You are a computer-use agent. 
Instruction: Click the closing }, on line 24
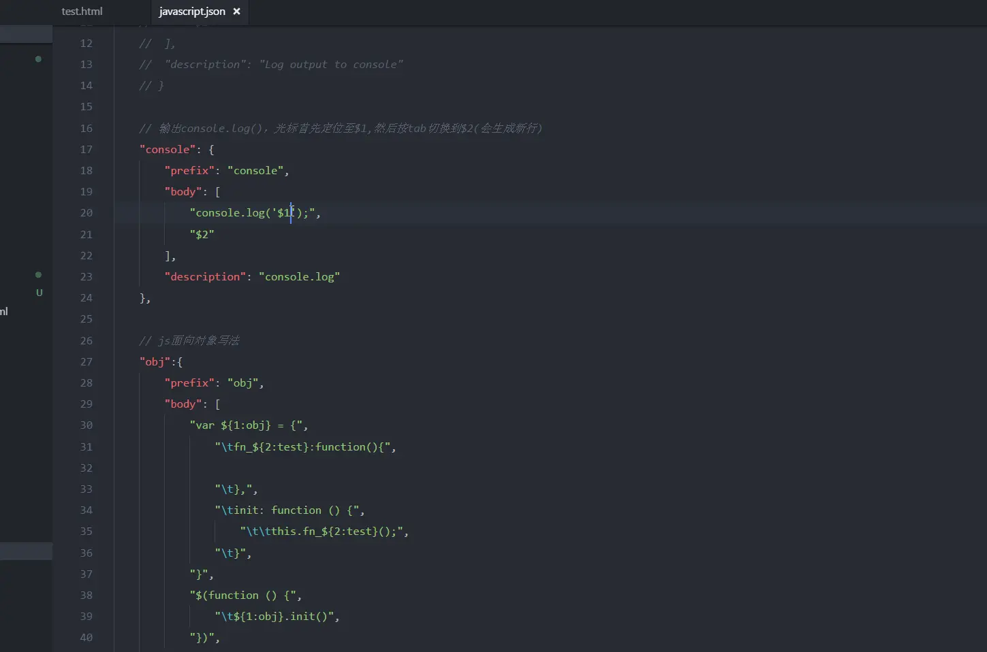[x=145, y=298]
